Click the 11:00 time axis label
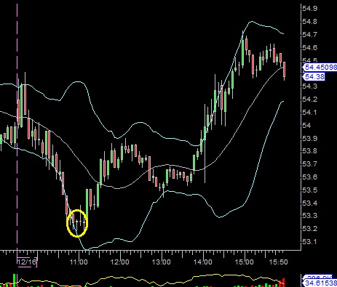 tap(79, 262)
